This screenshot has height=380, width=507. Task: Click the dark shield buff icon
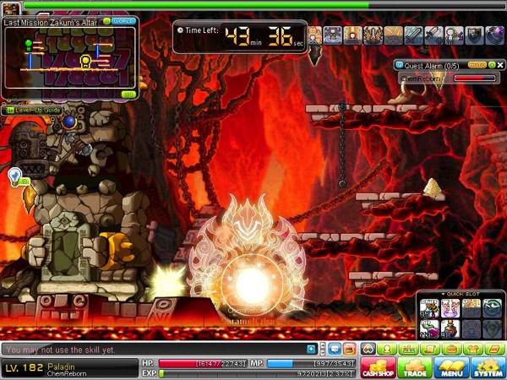tap(474, 35)
